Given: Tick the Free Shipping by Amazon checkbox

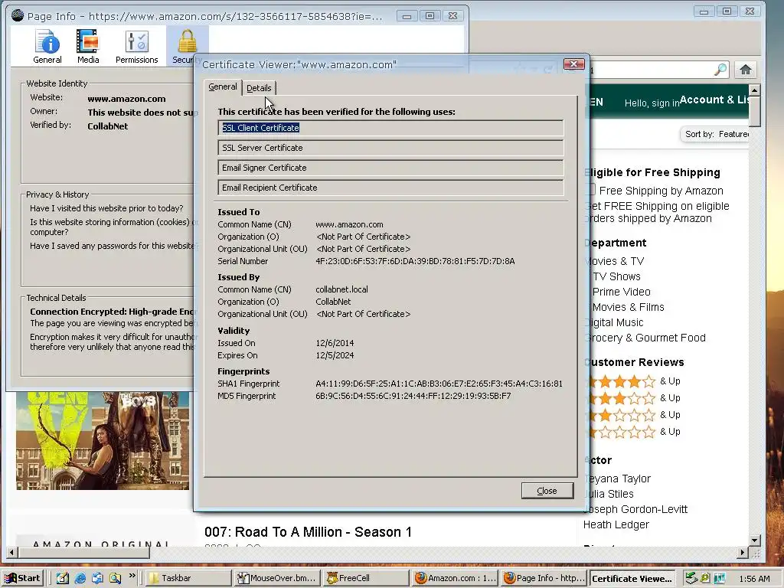Looking at the screenshot, I should point(590,190).
